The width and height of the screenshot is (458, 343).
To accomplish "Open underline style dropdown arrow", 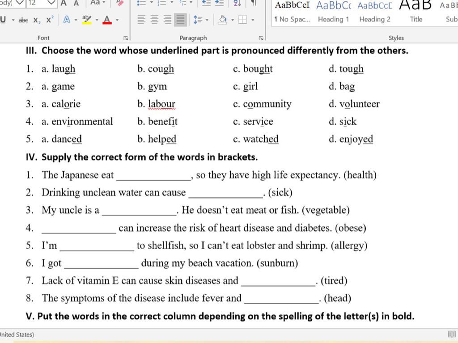I will click(x=13, y=20).
